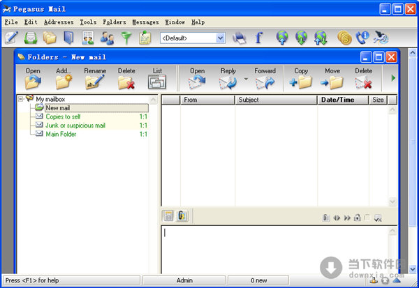Click the Pegasus winged horse toolbar icon
419x288 pixels.
tap(381, 38)
